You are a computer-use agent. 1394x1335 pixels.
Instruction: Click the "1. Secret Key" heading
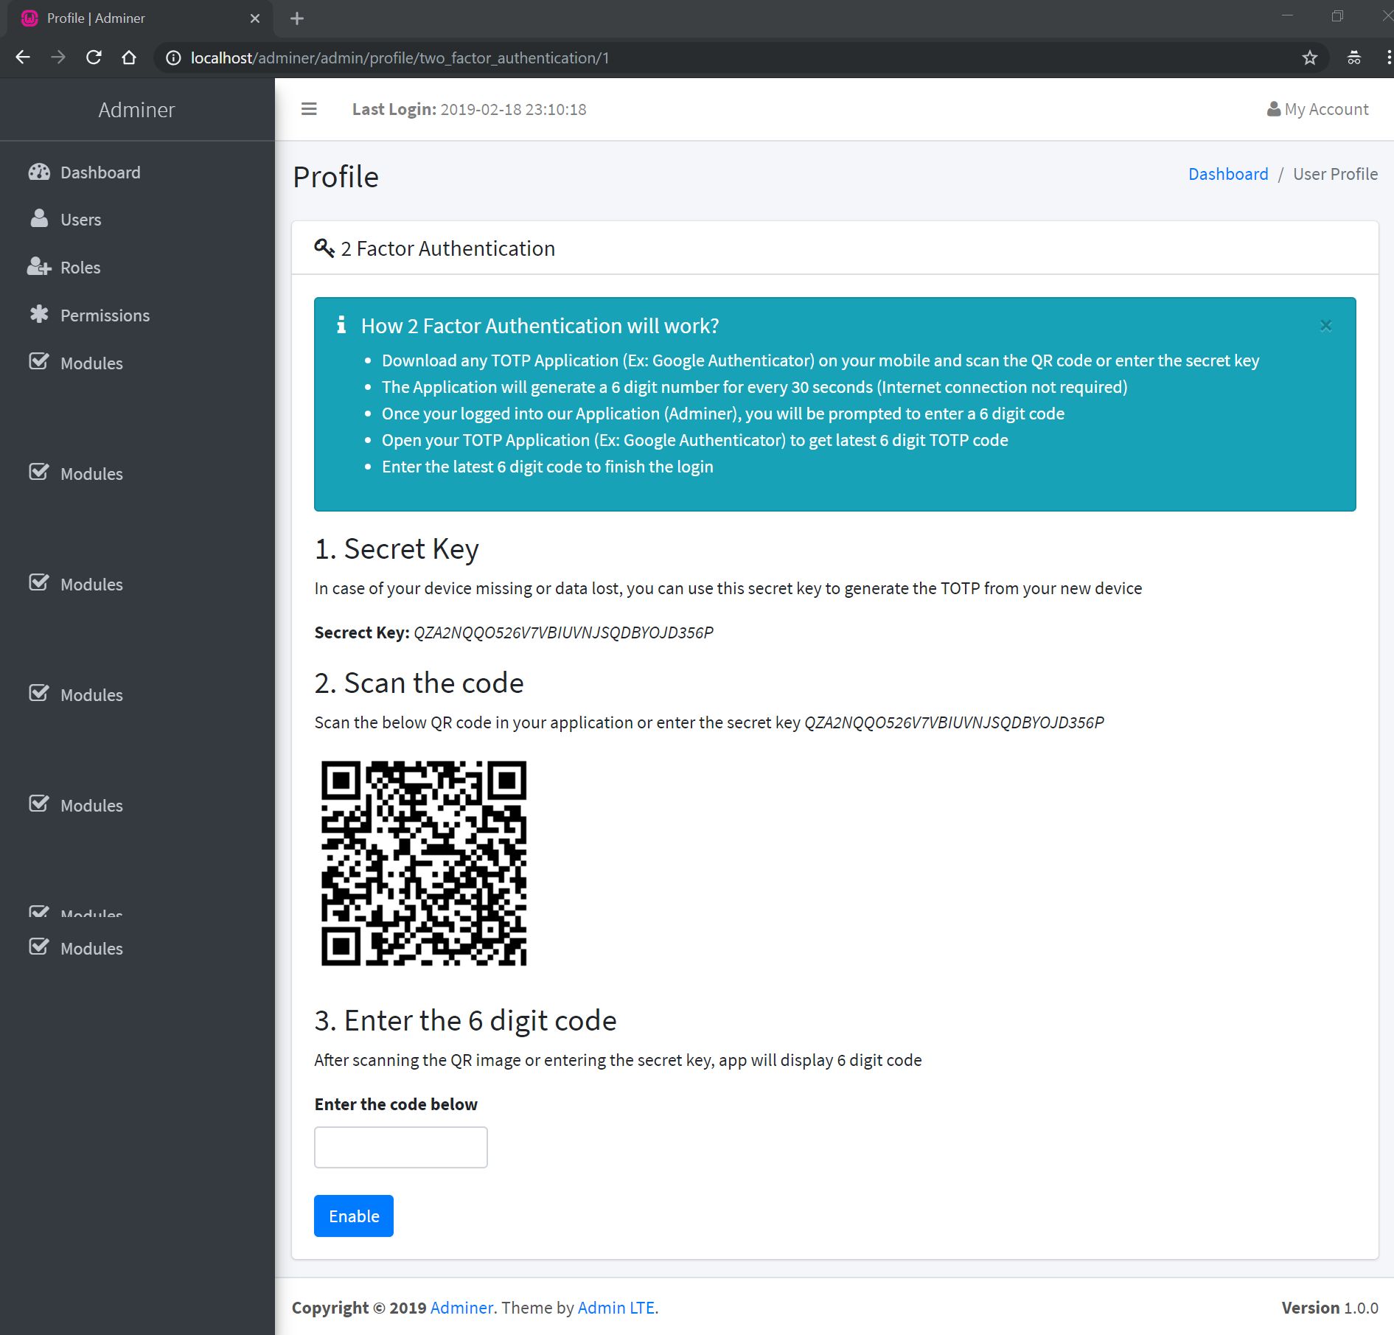(x=397, y=549)
